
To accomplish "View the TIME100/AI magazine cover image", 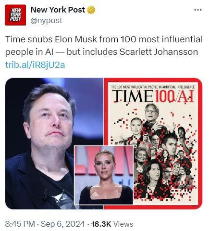I will (153, 143).
